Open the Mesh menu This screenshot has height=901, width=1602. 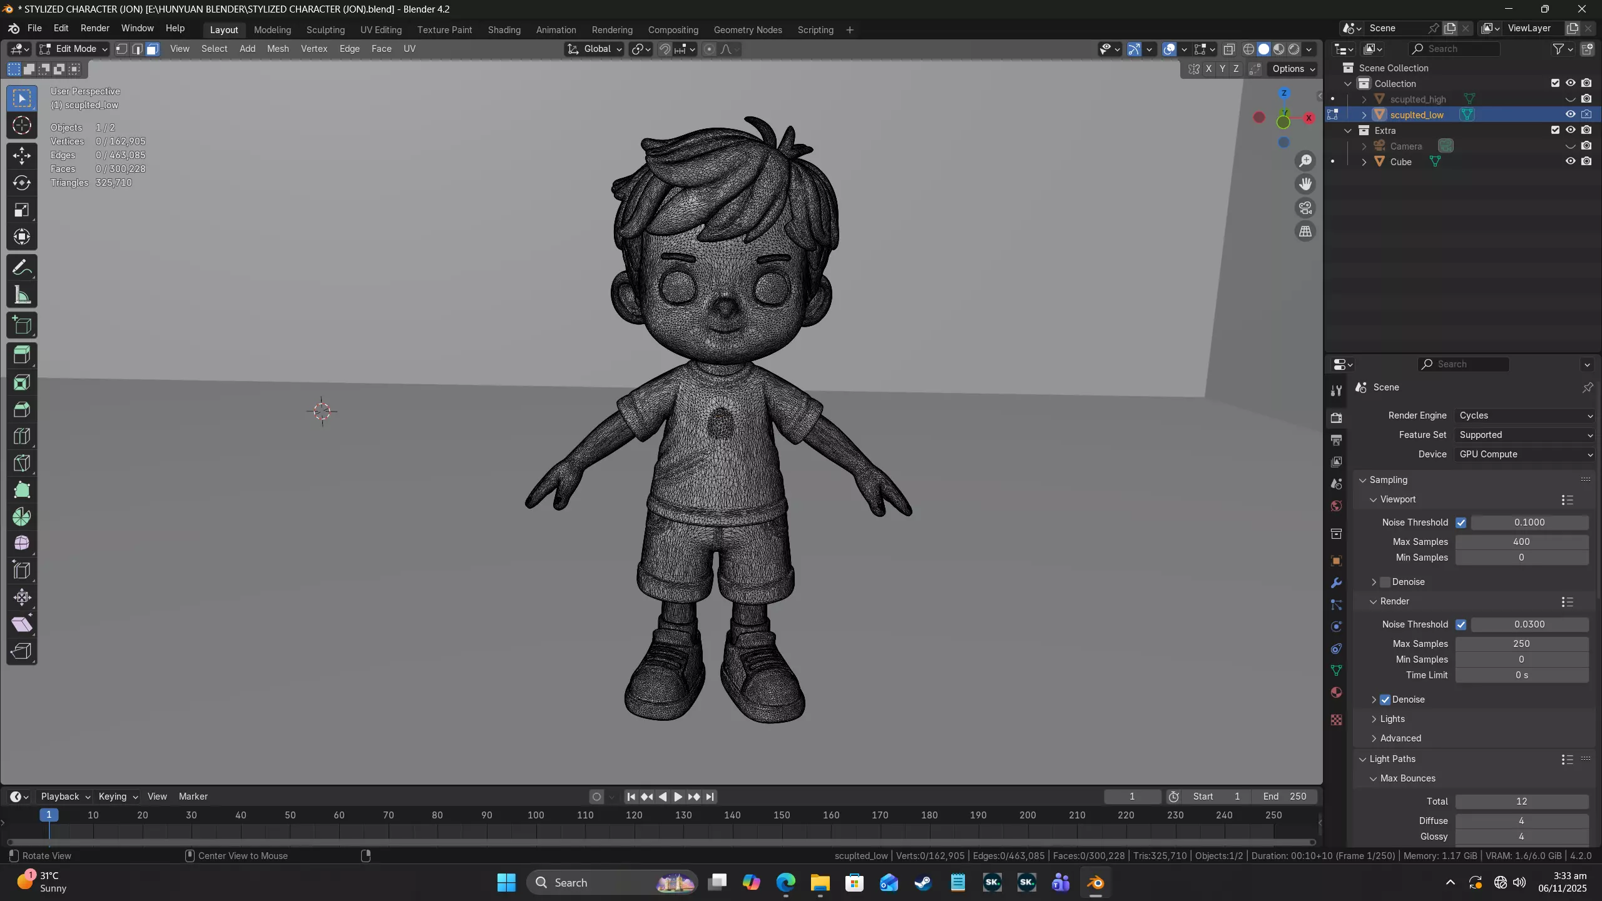[278, 49]
